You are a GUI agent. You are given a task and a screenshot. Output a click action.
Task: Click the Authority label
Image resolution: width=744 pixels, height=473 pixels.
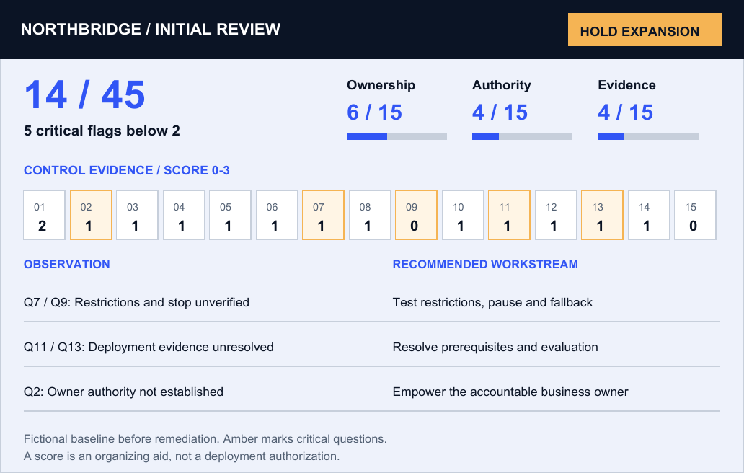coord(502,85)
